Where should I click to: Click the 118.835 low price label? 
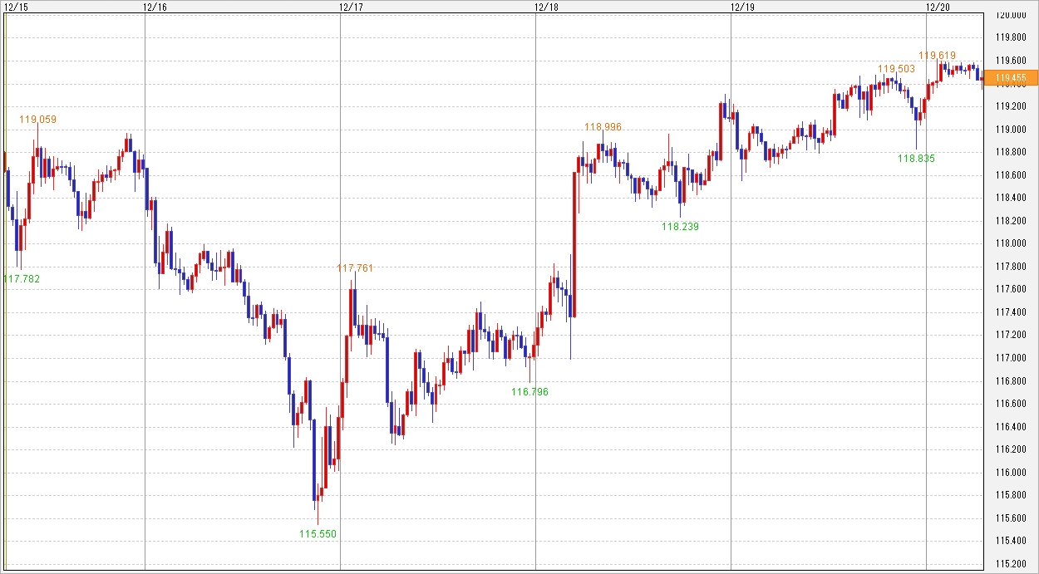(916, 158)
